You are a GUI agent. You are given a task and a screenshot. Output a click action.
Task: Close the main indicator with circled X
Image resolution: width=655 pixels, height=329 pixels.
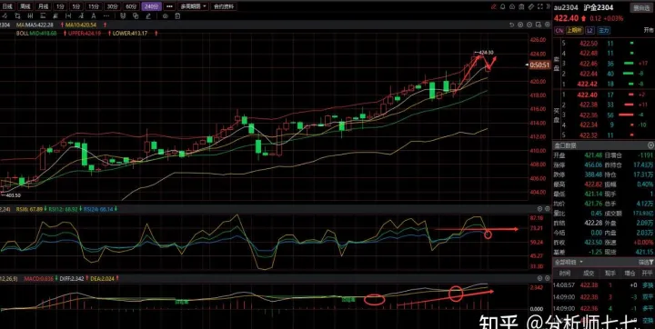pos(520,25)
